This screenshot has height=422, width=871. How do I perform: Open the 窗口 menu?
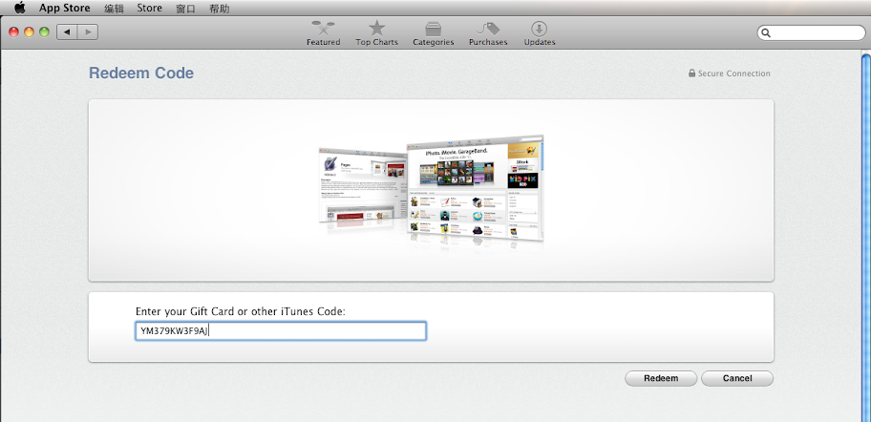[x=185, y=9]
